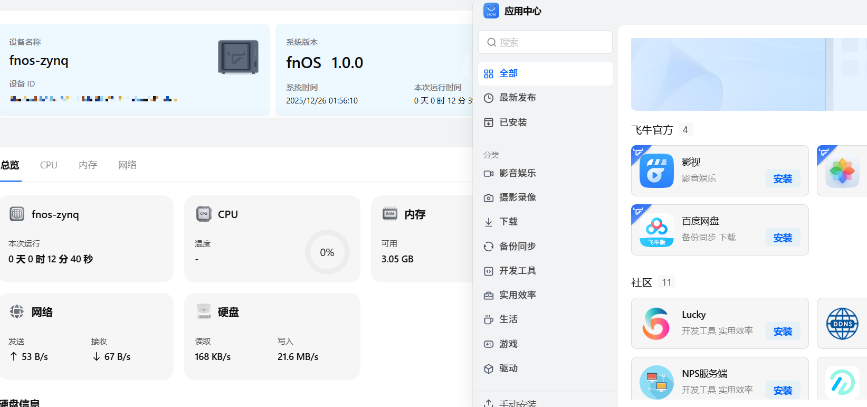This screenshot has width=867, height=407.
Task: Click the NPS服务端 app icon
Action: [x=656, y=382]
